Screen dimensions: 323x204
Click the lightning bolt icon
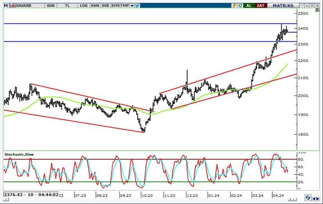tap(234, 5)
